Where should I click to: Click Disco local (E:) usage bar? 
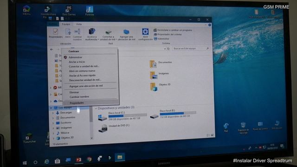[178, 113]
